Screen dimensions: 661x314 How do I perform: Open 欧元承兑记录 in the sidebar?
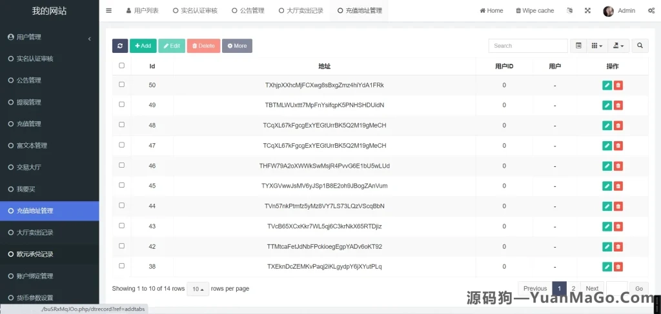(49, 254)
